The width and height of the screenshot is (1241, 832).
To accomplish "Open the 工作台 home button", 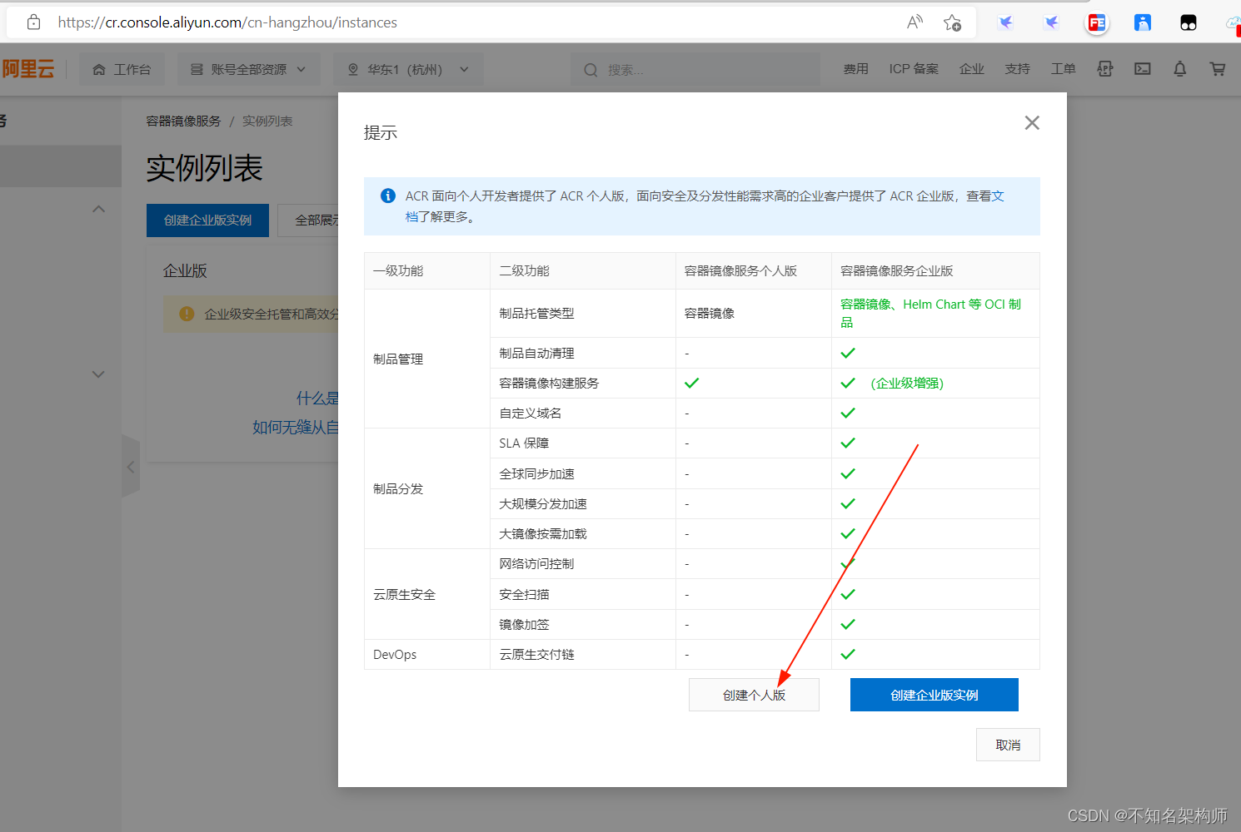I will click(x=122, y=69).
